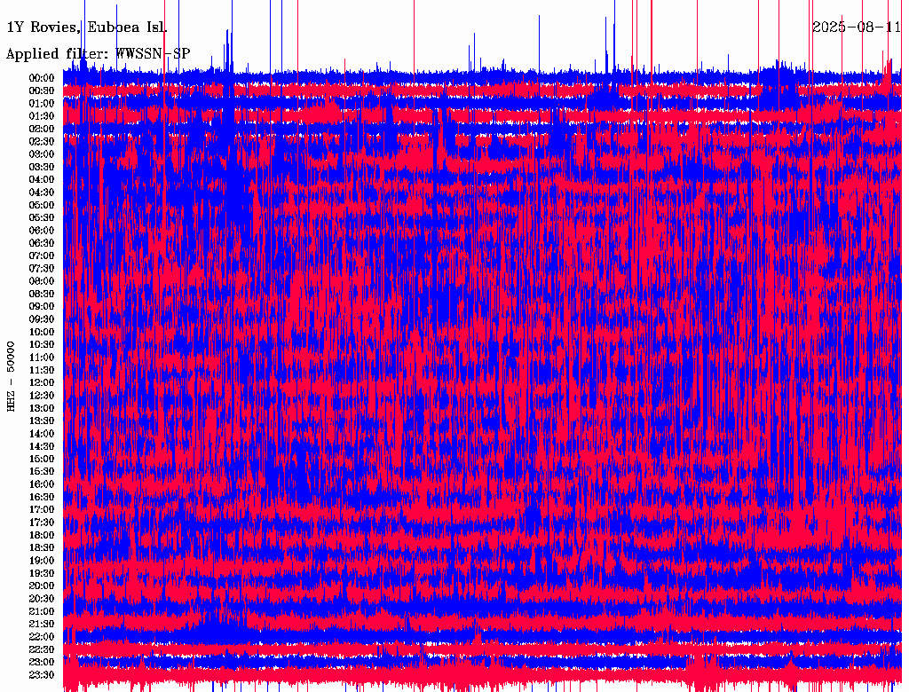Click the 20:00 time row label

pyautogui.click(x=43, y=586)
